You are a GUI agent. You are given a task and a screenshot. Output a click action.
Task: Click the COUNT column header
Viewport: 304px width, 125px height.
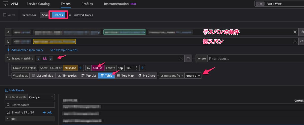click(x=299, y=101)
